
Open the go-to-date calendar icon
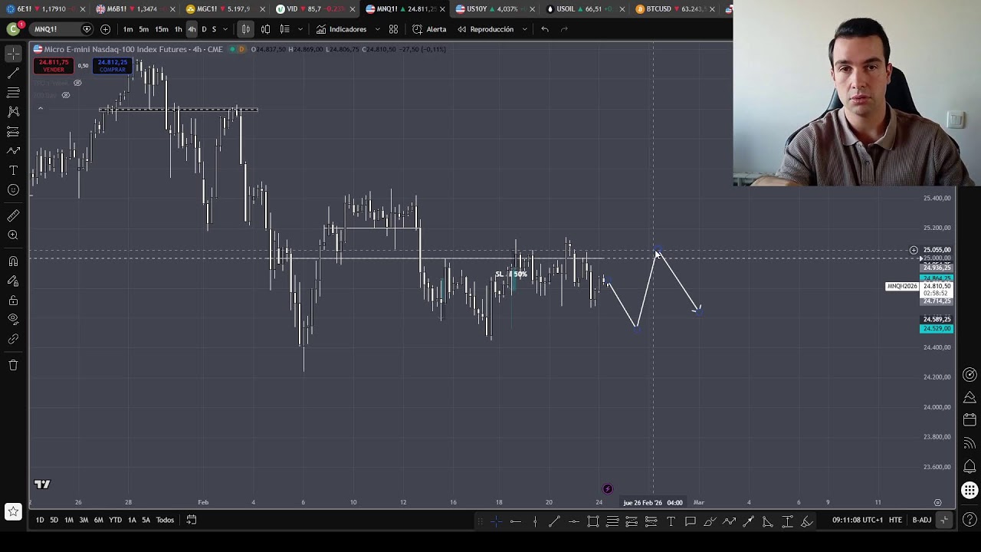tap(192, 520)
